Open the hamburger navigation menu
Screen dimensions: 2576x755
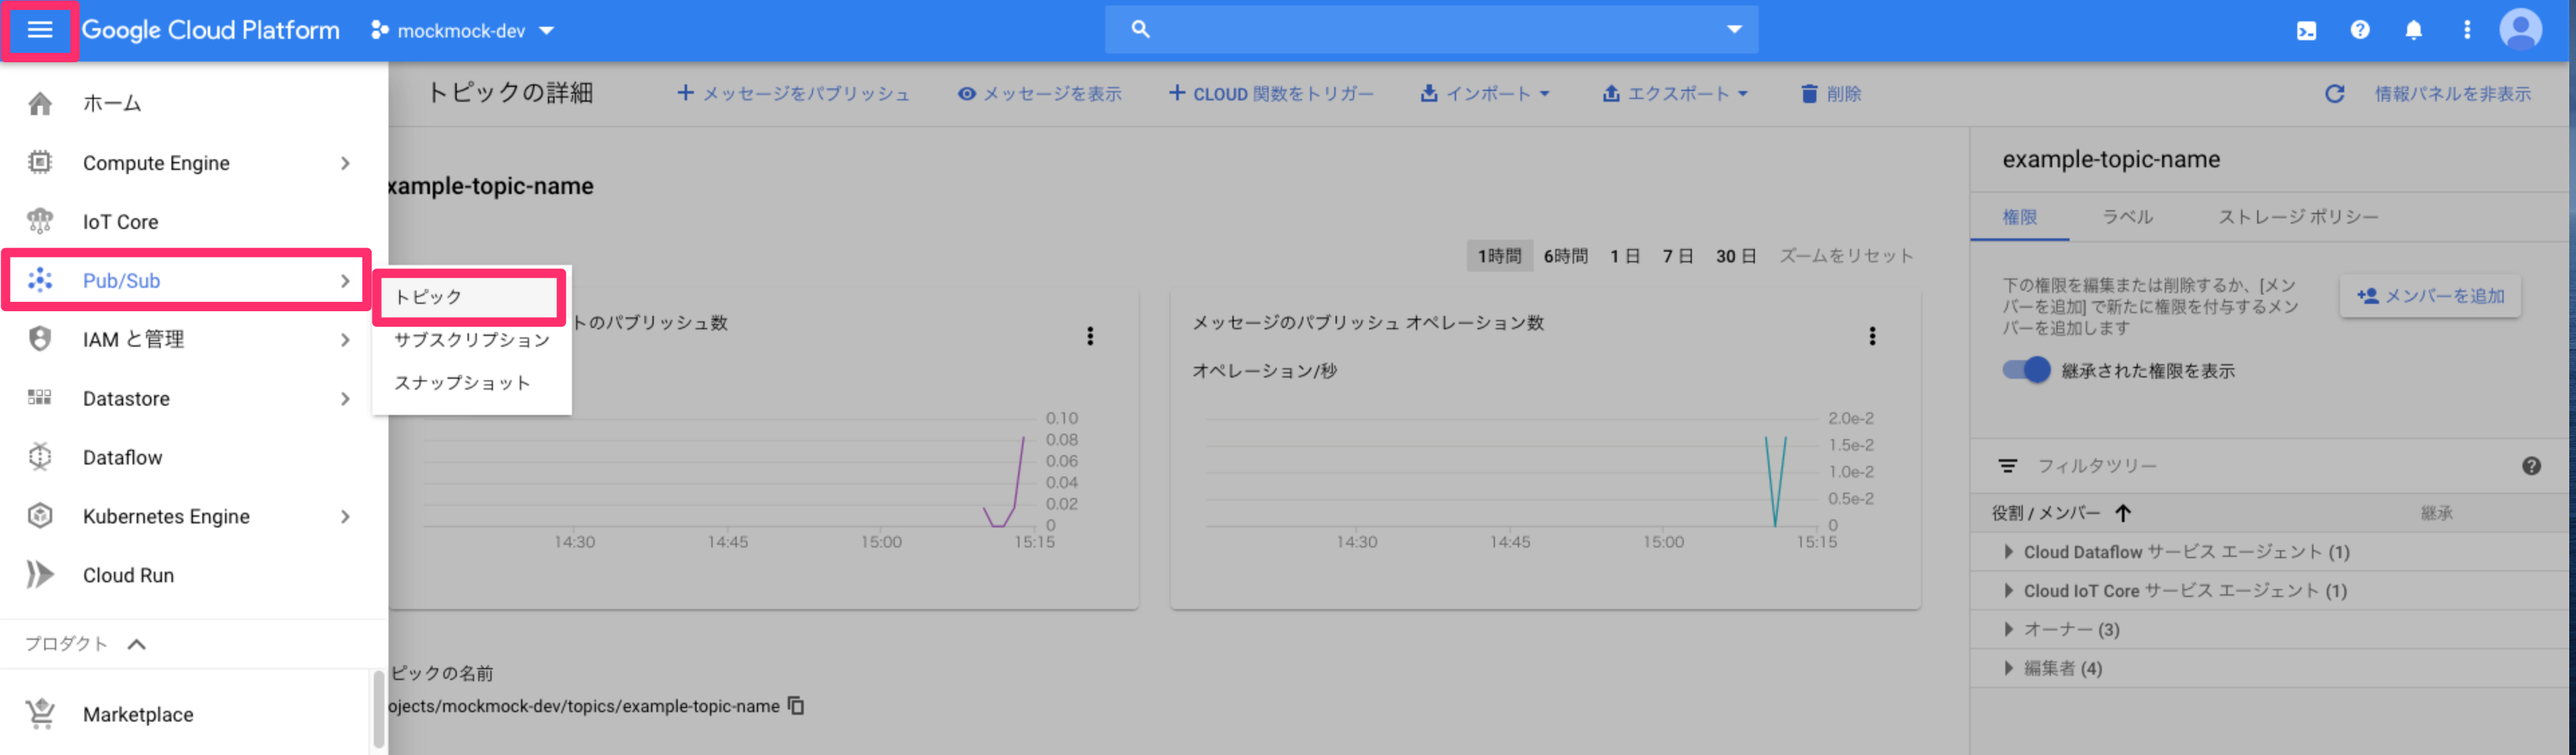(40, 30)
